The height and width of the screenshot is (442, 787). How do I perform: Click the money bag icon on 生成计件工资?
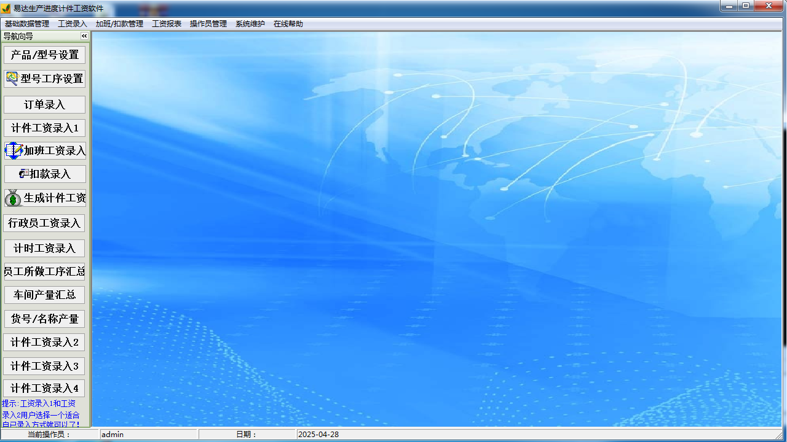point(13,198)
